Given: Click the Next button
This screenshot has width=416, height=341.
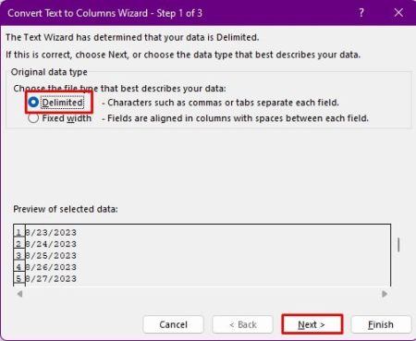Looking at the screenshot, I should click(312, 324).
